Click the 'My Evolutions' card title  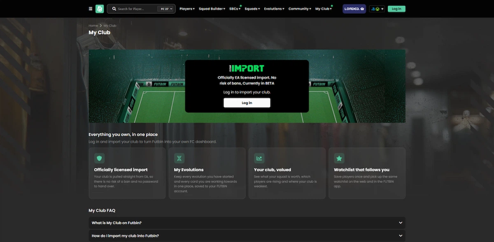189,170
